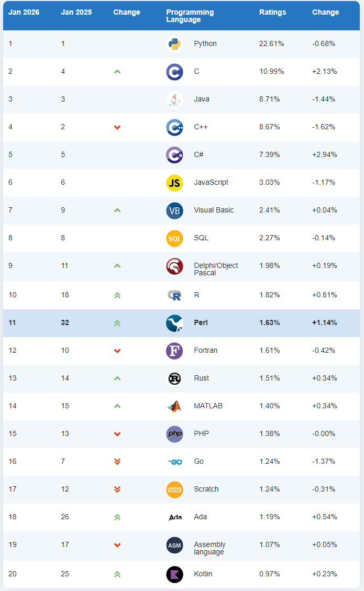Image resolution: width=364 pixels, height=591 pixels.
Task: Click the purple Fortran F icon
Action: (x=174, y=351)
